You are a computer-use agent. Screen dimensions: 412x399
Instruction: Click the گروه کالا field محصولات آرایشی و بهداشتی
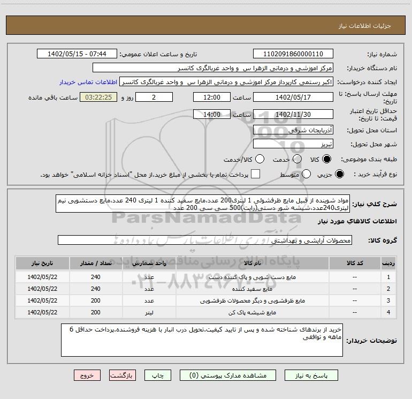(205, 240)
